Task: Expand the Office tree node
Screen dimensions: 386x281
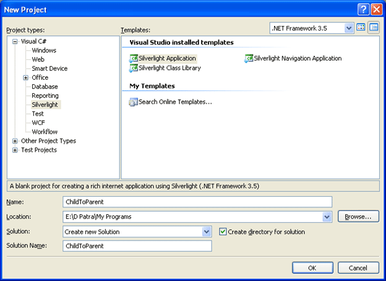Action: point(25,78)
